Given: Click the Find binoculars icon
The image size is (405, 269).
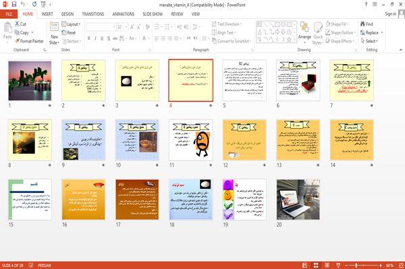Looking at the screenshot, I should coord(363,24).
